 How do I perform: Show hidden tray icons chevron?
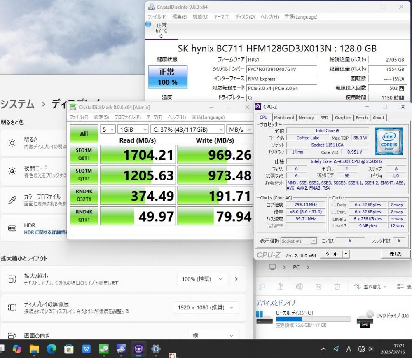tap(323, 349)
